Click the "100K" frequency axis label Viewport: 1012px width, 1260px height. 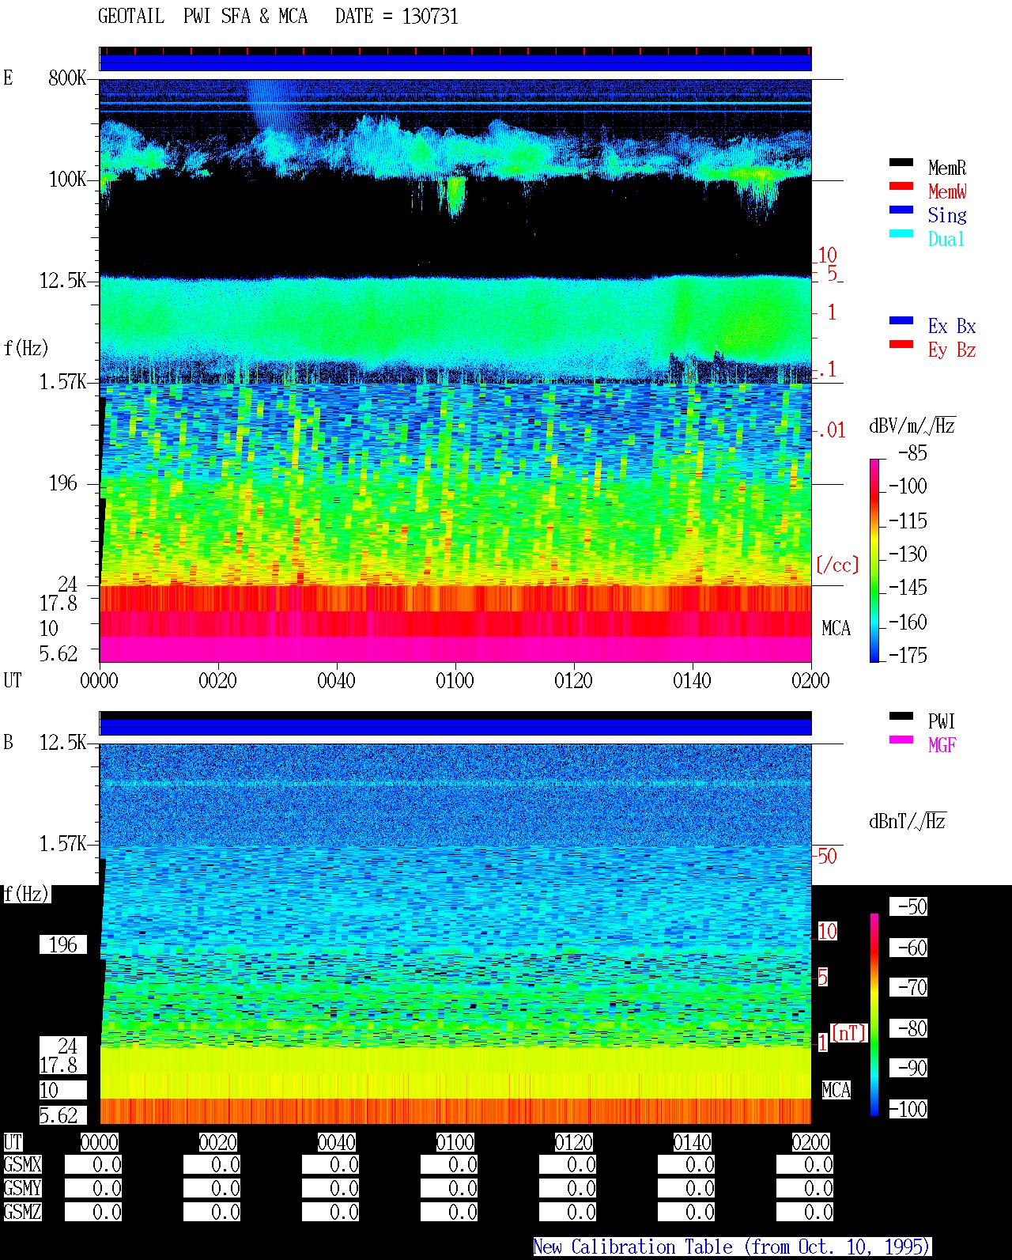tap(67, 180)
